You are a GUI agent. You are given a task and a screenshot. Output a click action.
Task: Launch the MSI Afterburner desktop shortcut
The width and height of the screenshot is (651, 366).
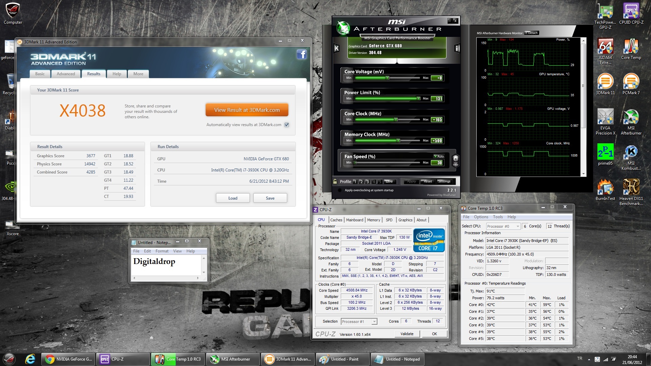(x=631, y=122)
